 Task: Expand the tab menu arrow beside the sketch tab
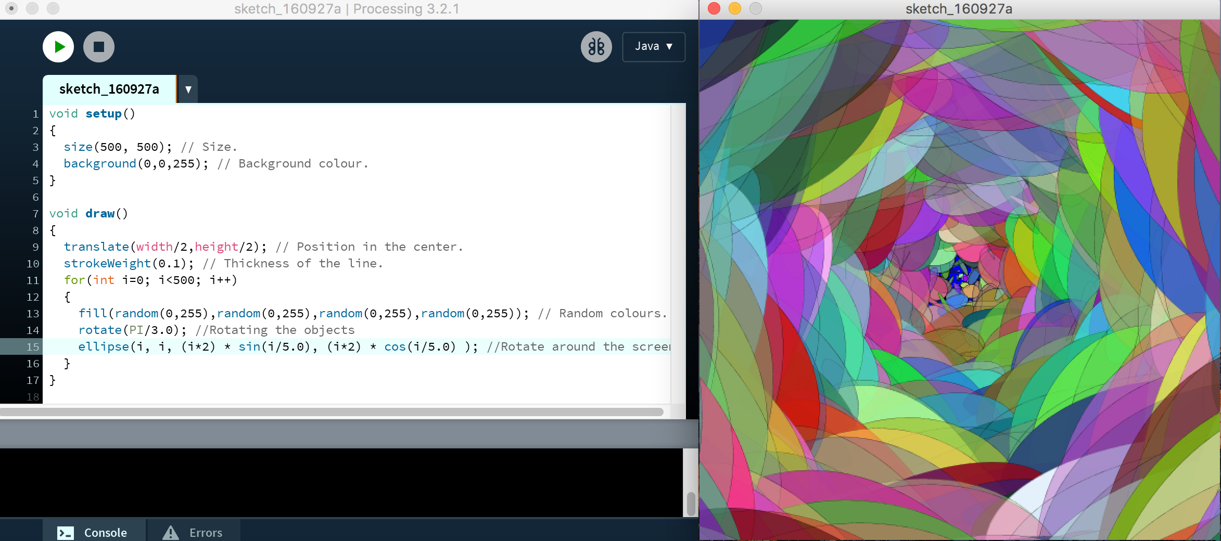click(x=188, y=89)
